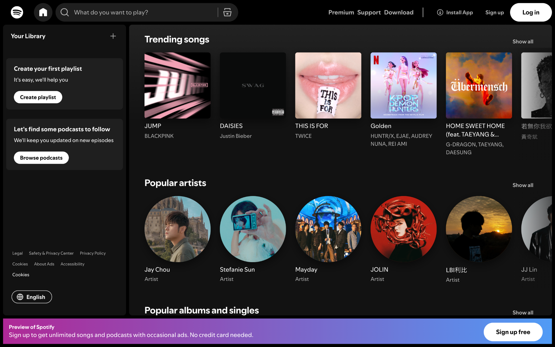Screen dimensions: 555x347
Task: Click the white Cookies link
Action: [21, 275]
